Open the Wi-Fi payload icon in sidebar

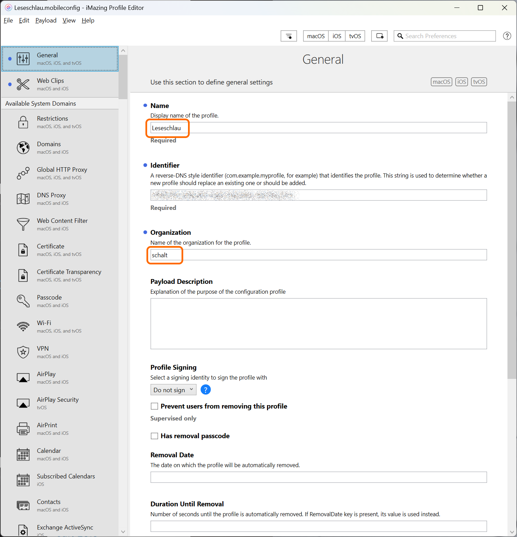click(x=23, y=326)
